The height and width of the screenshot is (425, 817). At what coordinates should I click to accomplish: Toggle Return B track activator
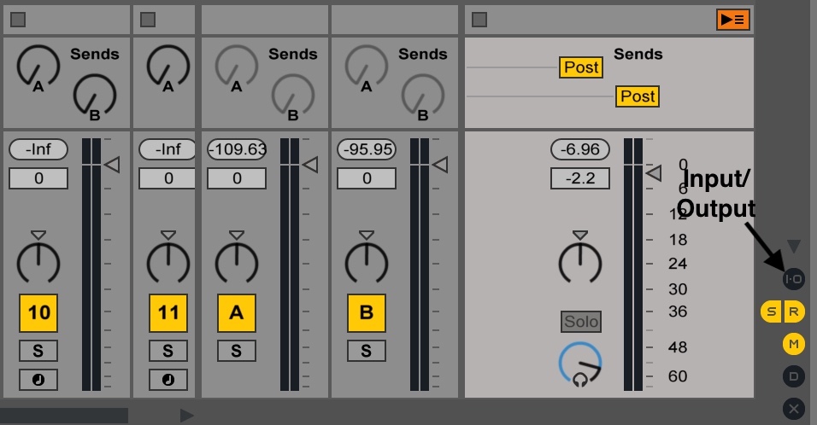[x=367, y=313]
